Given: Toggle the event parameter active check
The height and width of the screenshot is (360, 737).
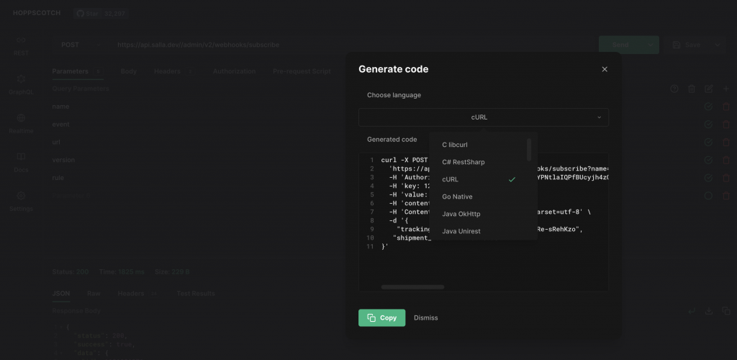Looking at the screenshot, I should click(x=708, y=125).
